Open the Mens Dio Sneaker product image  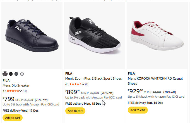point(32,35)
